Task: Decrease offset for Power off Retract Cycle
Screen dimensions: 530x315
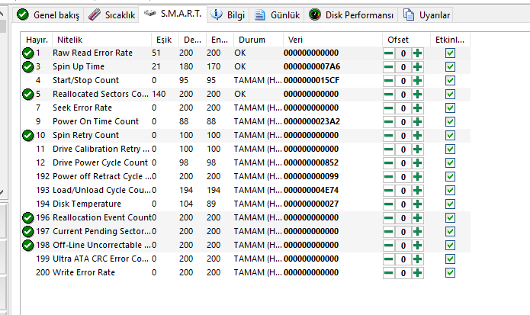Action: point(389,177)
